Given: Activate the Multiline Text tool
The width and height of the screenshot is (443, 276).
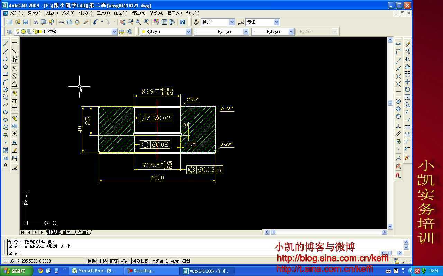Looking at the screenshot, I should point(6,165).
